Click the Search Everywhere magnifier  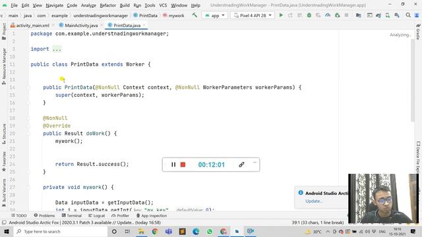click(x=408, y=15)
